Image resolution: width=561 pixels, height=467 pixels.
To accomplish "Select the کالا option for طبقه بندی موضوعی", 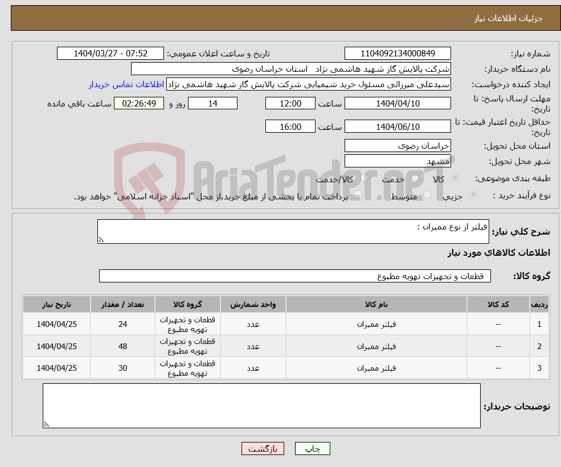I will 456,178.
